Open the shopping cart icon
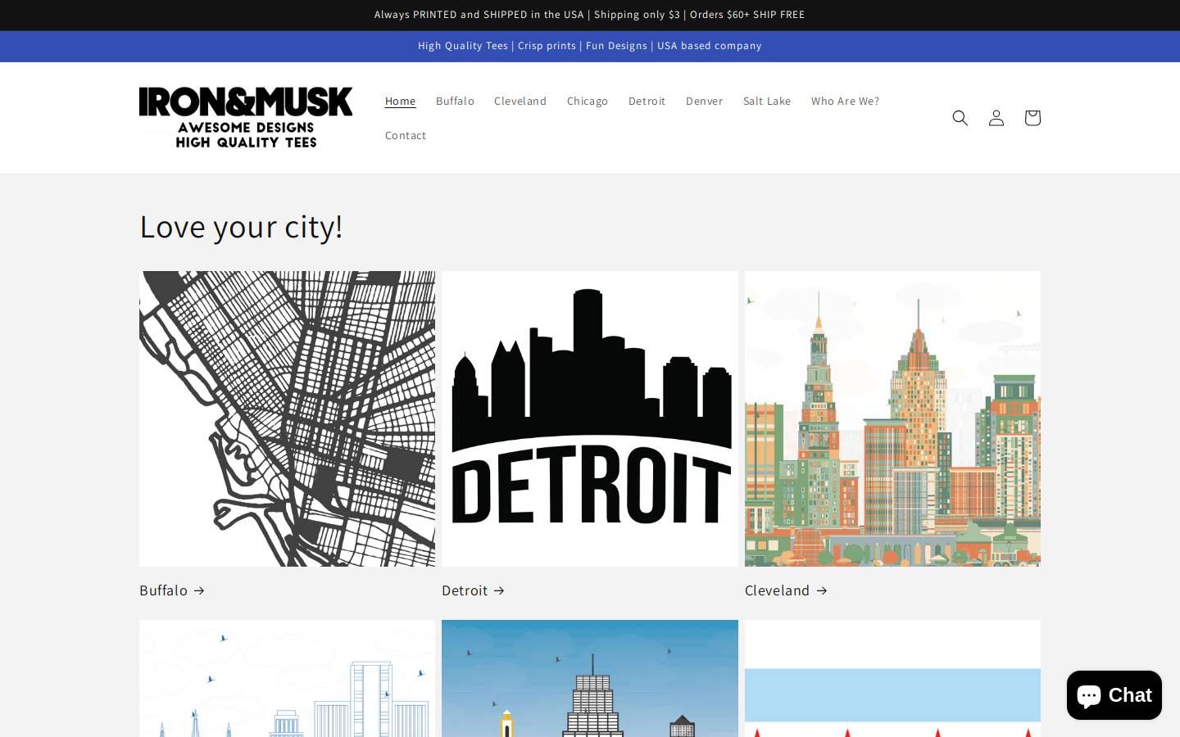The width and height of the screenshot is (1180, 737). [x=1032, y=118]
